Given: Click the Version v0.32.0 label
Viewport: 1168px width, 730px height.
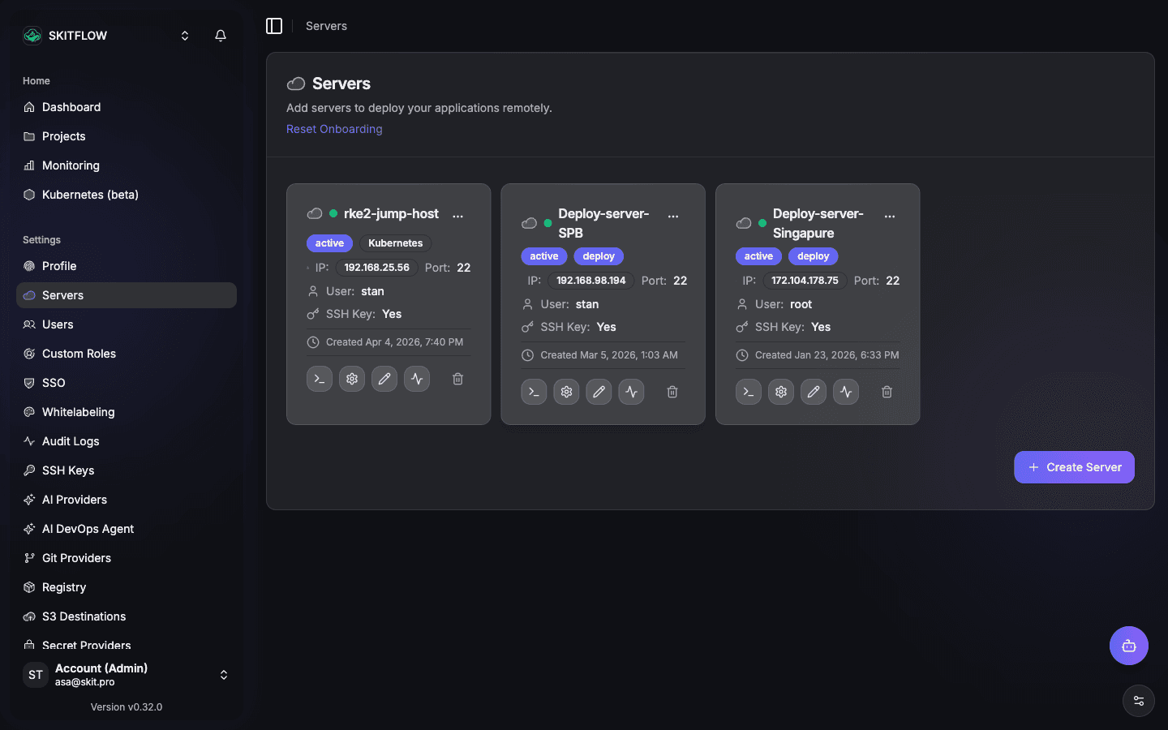Looking at the screenshot, I should pos(127,707).
